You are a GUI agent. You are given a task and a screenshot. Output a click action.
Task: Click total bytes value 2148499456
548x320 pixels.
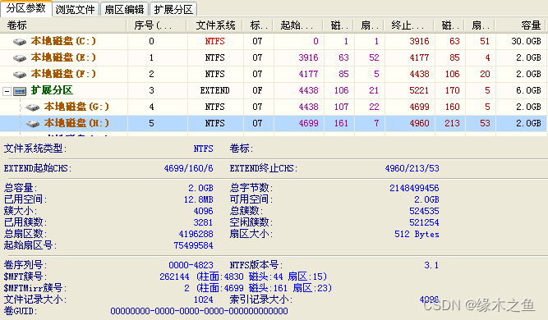(x=414, y=188)
